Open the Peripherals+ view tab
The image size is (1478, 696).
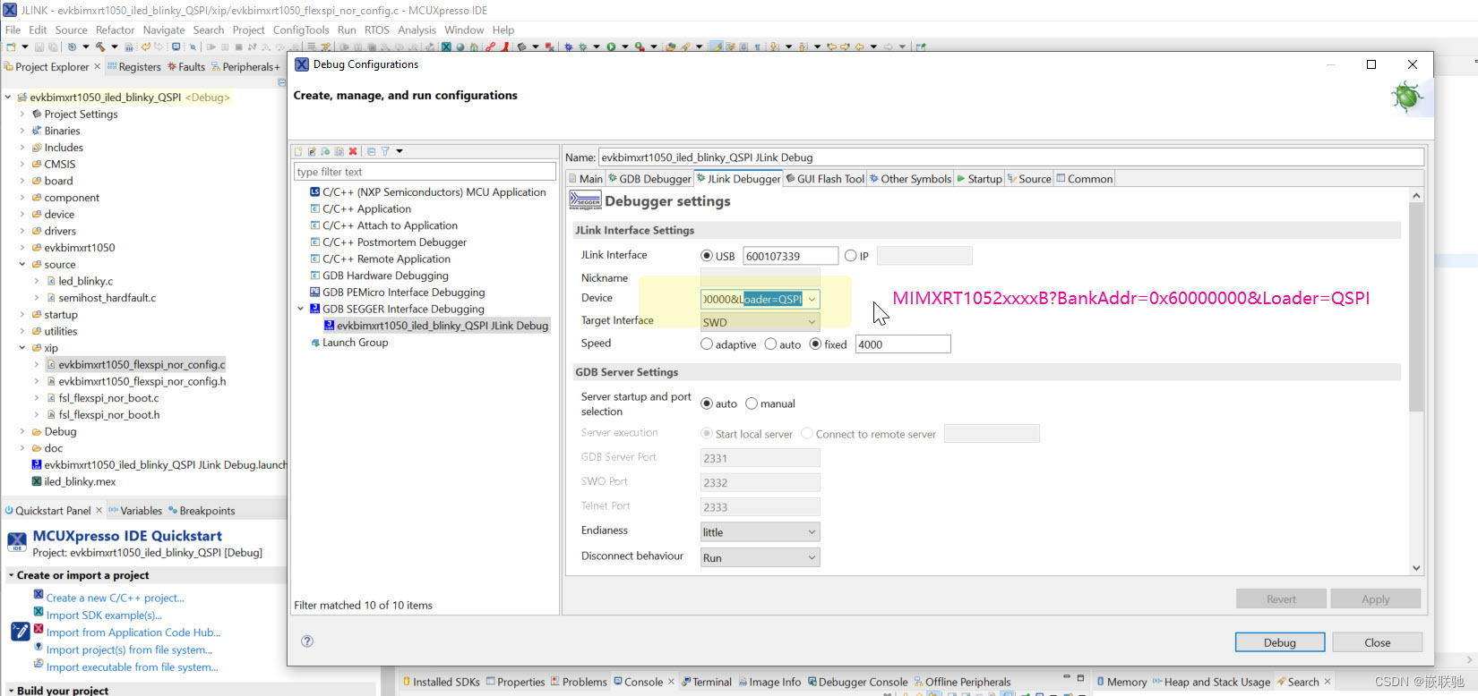(x=246, y=66)
